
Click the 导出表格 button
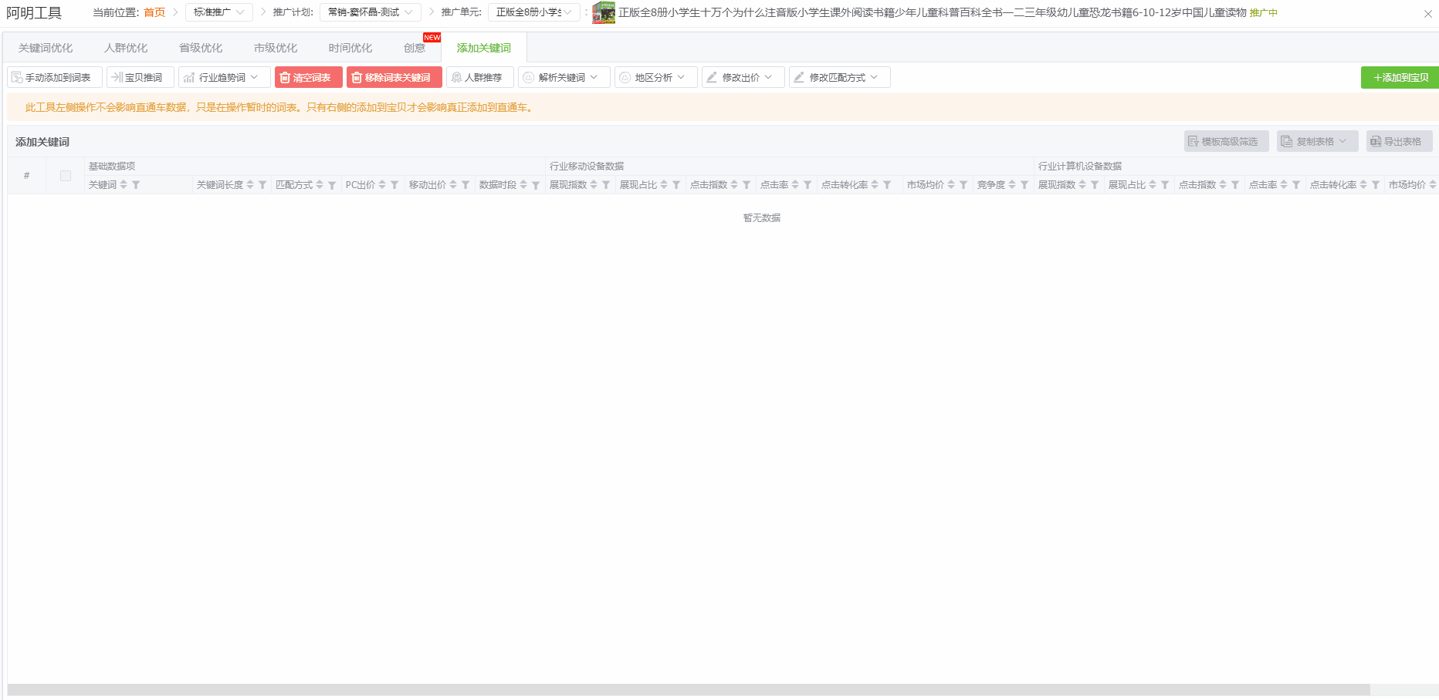(x=1400, y=141)
